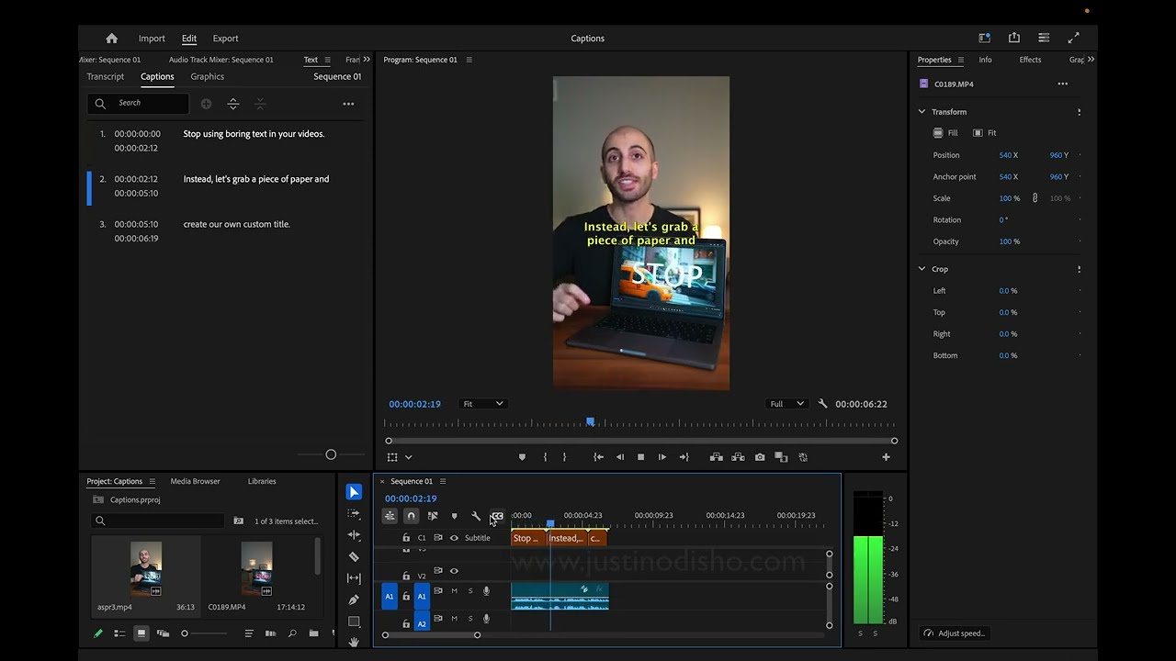Open C0189.MP4 properties more options
Viewport: 1176px width, 661px height.
point(1063,84)
